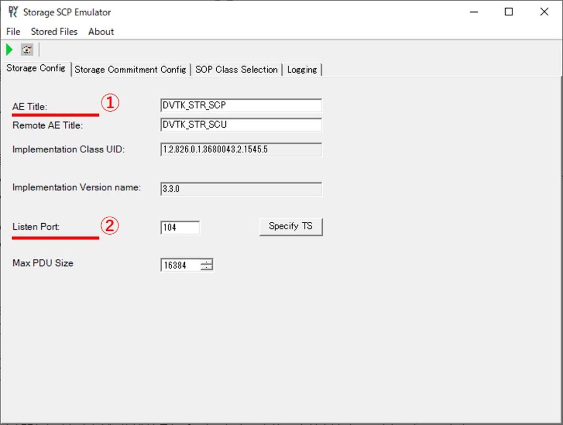
Task: Click the second toolbar icon beside play
Action: tap(27, 50)
